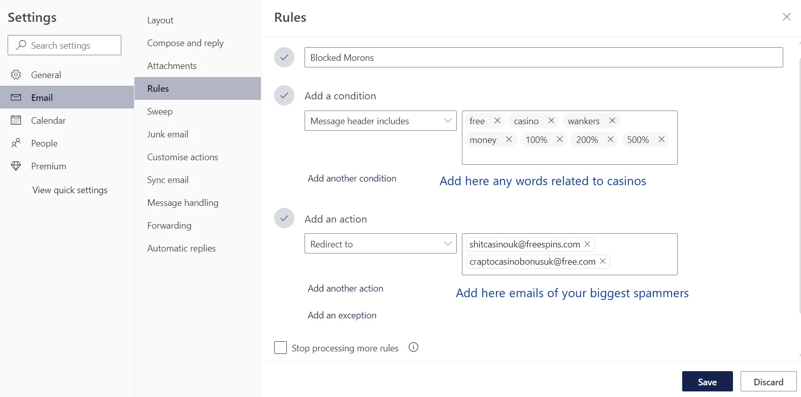This screenshot has height=397, width=801.
Task: Select General settings category
Action: [x=67, y=75]
